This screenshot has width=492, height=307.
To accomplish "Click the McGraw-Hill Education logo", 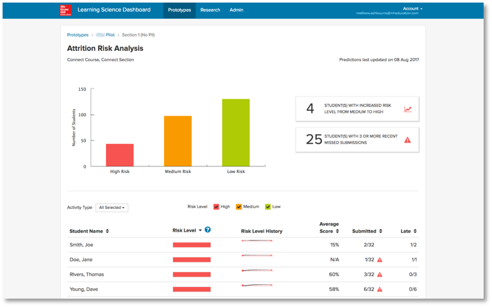I will tap(63, 10).
